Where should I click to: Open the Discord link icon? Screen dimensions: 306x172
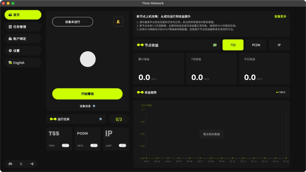(10, 164)
